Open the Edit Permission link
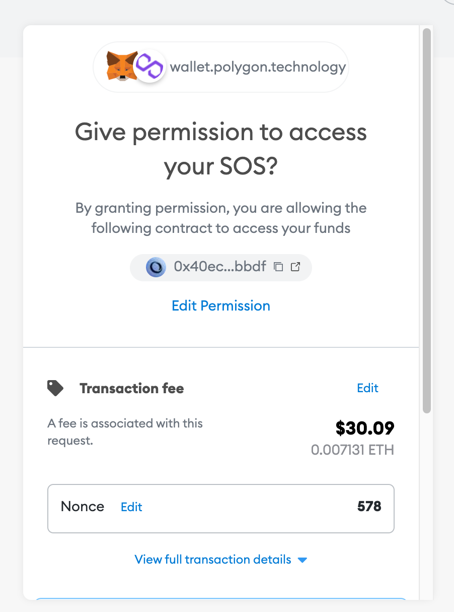 tap(221, 306)
